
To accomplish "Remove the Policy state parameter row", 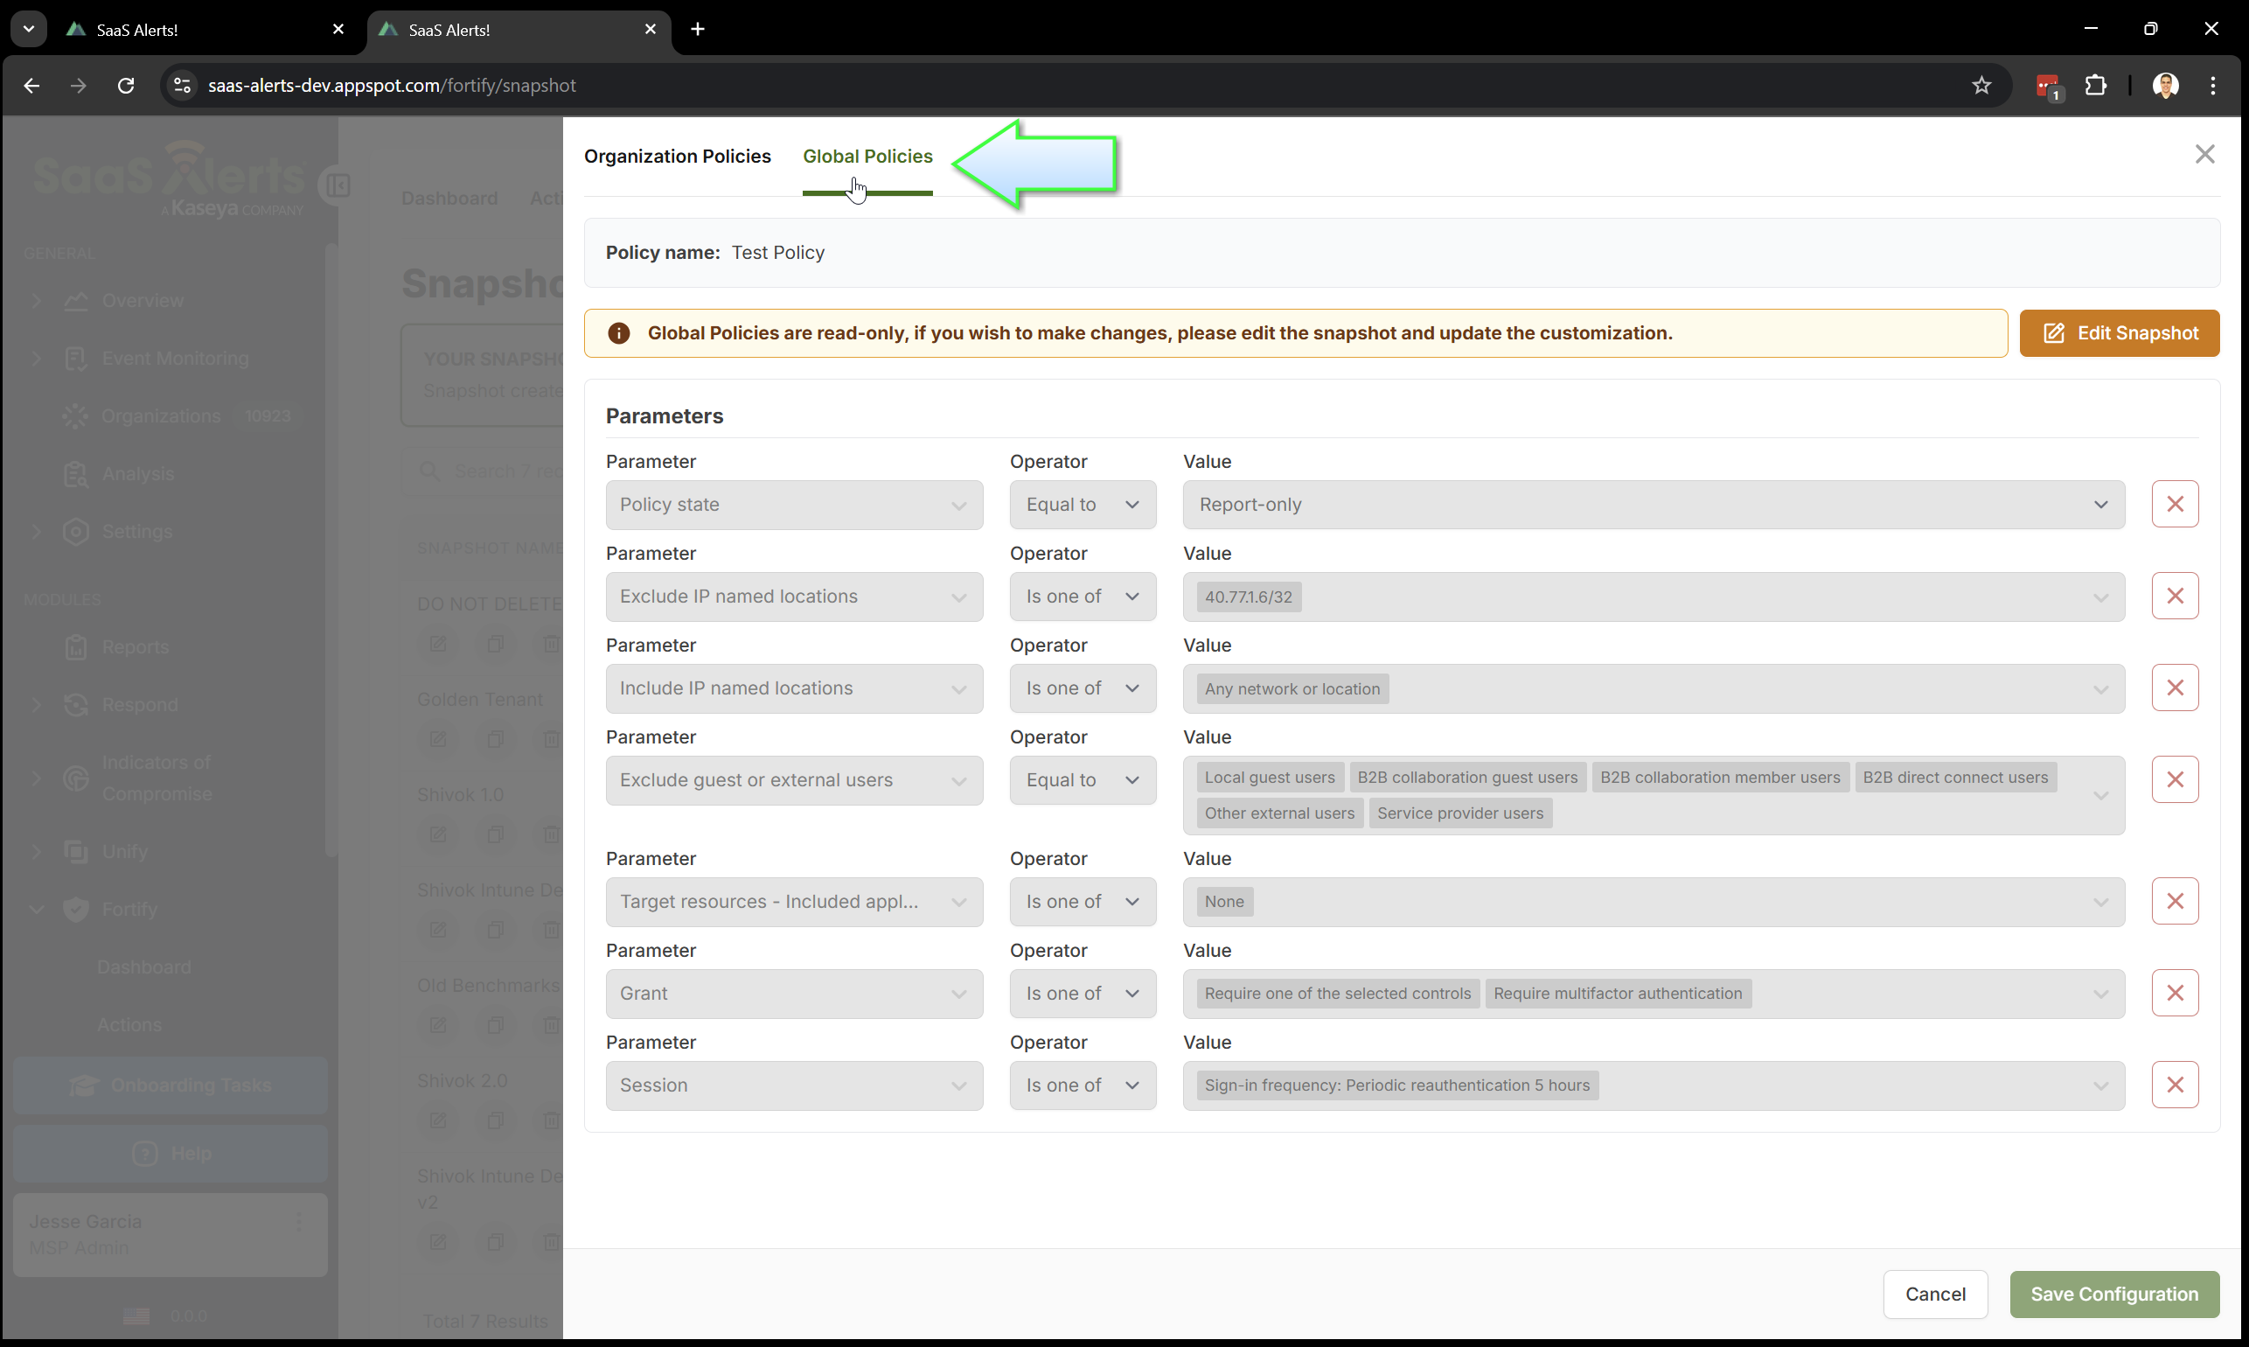I will coord(2175,504).
